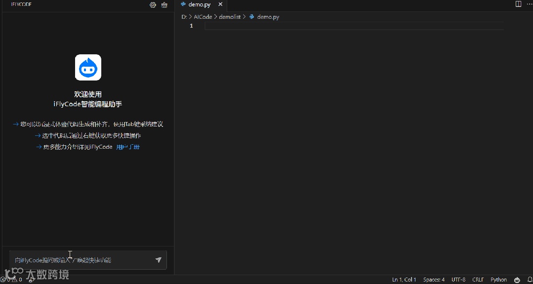Click the iFlyCode robot logo
This screenshot has height=284, width=533.
88,67
